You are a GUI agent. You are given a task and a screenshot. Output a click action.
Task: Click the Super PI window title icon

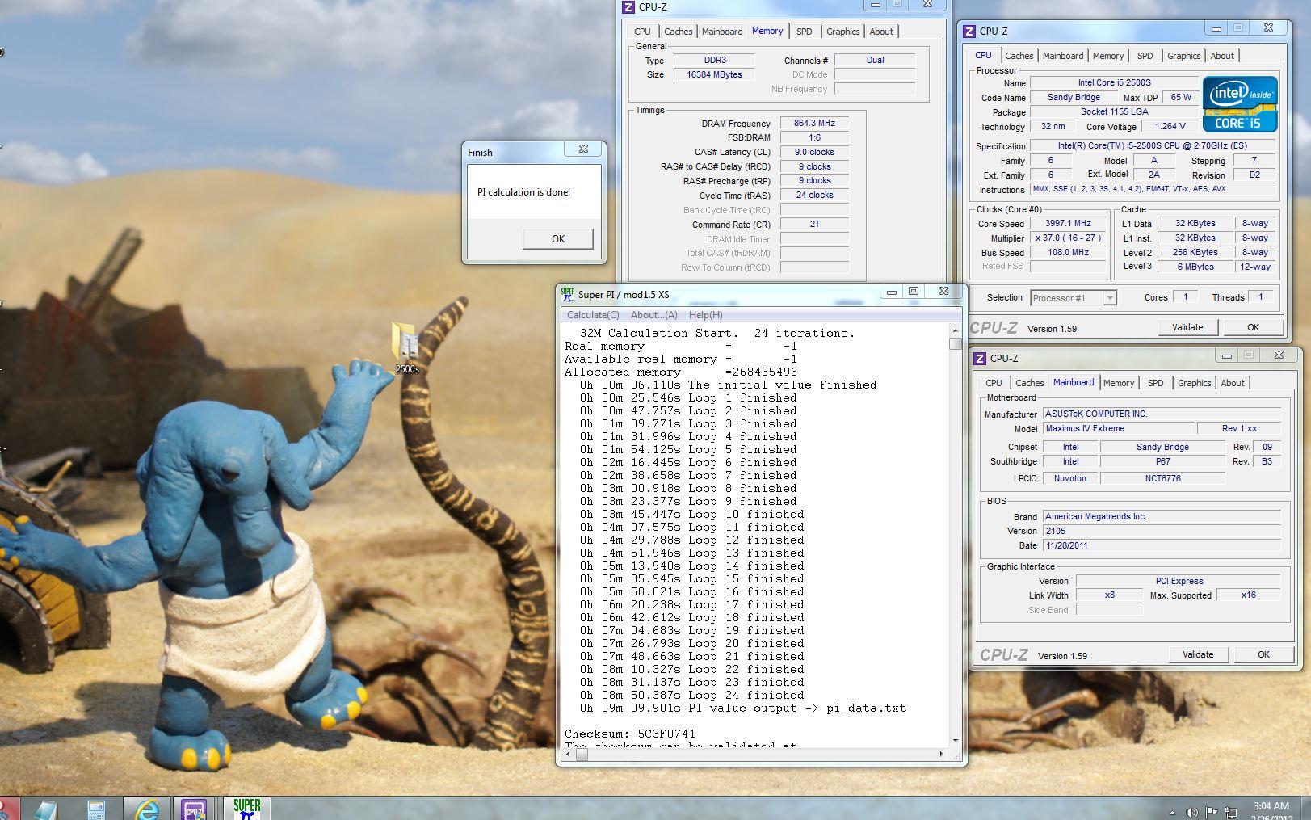tap(568, 294)
